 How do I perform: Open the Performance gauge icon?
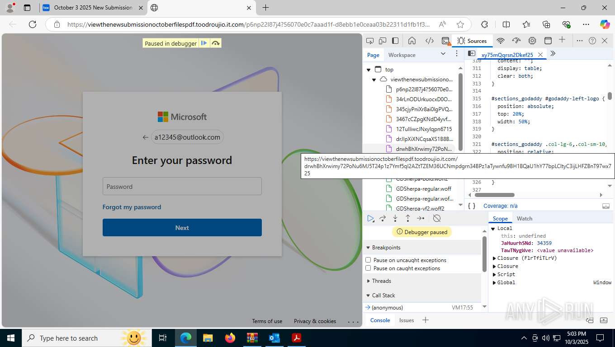516,41
